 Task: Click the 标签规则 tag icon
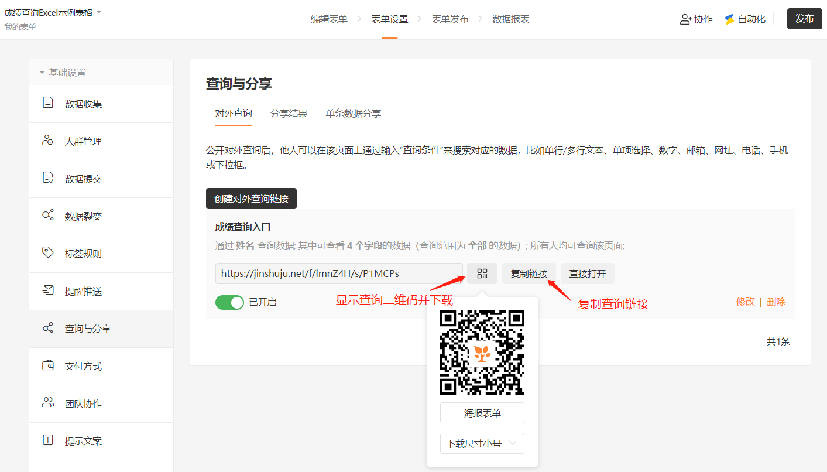[48, 253]
